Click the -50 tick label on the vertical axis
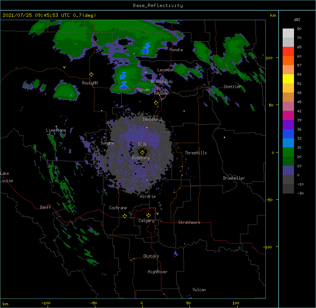Viewport: 316px width, 308px height. click(x=269, y=200)
